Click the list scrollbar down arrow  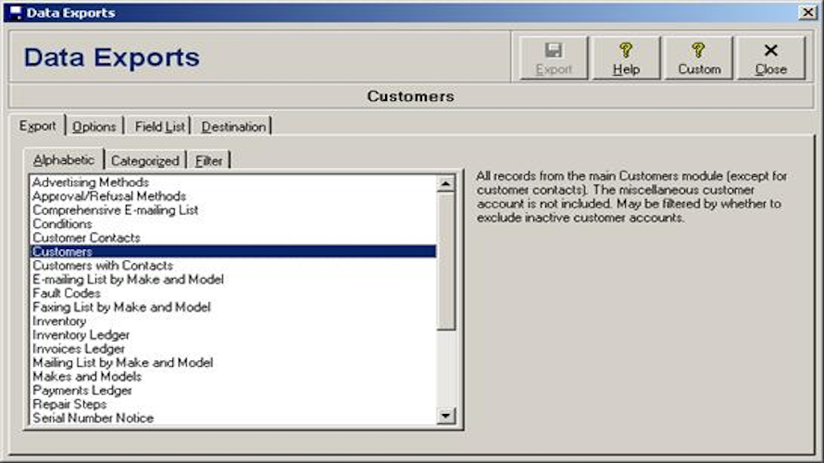(445, 416)
